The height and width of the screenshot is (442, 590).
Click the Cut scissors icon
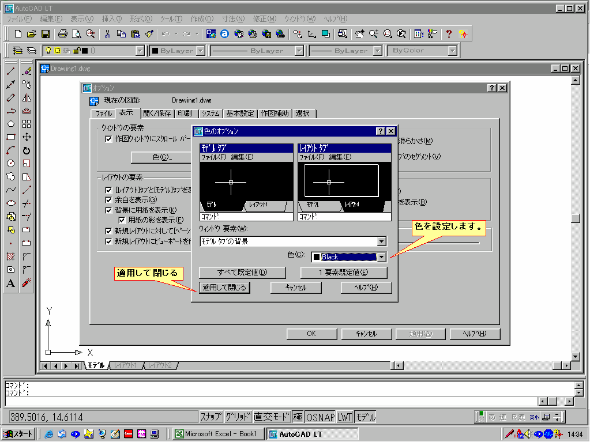107,34
